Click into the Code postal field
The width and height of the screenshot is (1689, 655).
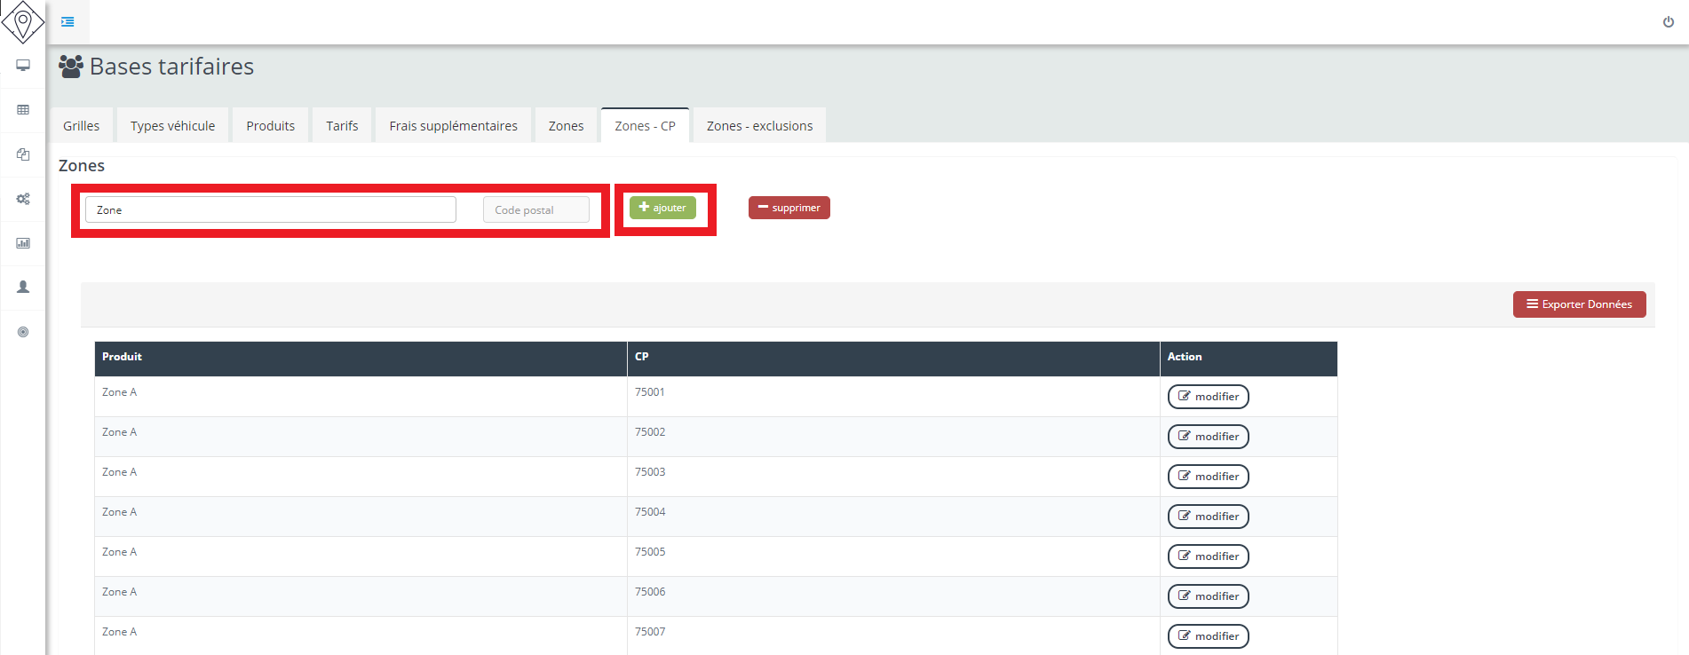pos(535,210)
